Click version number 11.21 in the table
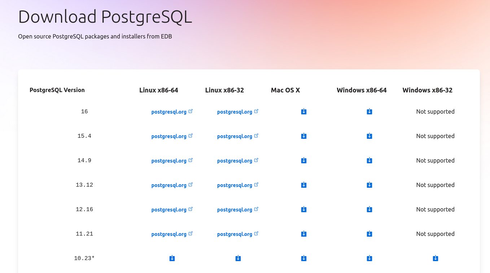This screenshot has width=490, height=273. pyautogui.click(x=84, y=234)
